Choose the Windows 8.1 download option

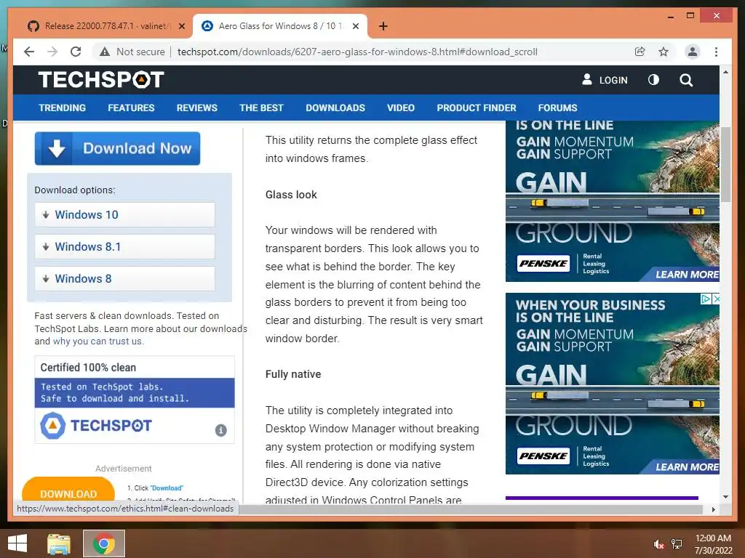(x=124, y=247)
